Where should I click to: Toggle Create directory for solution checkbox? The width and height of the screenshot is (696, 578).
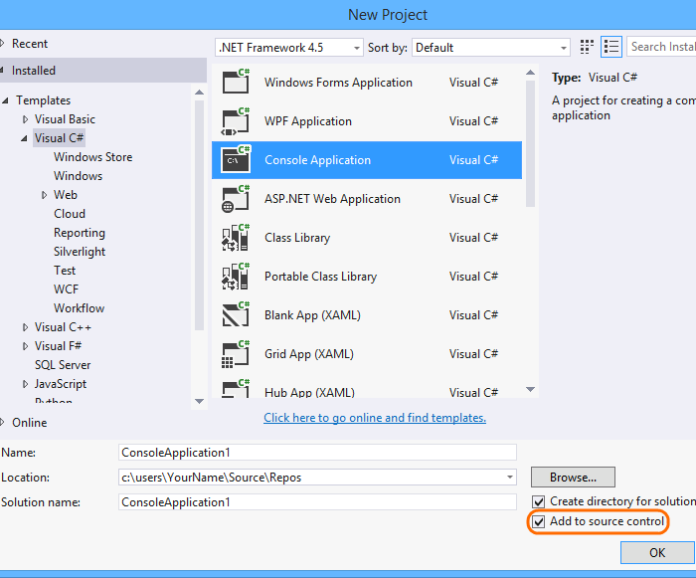(x=539, y=501)
